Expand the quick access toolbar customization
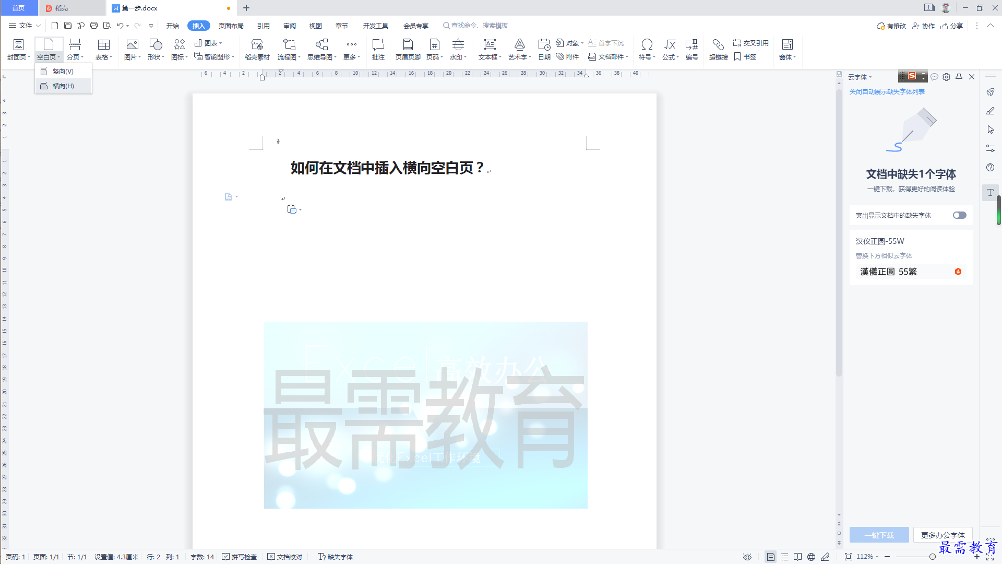This screenshot has width=1002, height=564. pos(151,26)
